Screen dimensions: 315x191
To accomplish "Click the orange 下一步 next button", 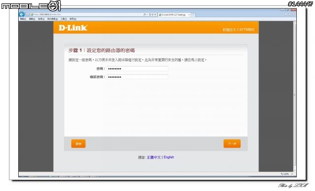I will (x=232, y=144).
